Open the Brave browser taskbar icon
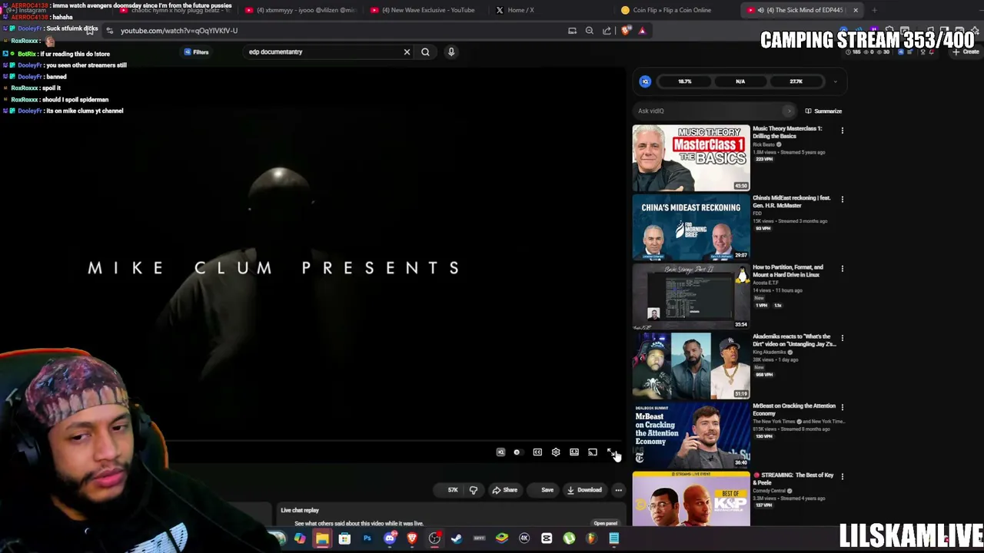The width and height of the screenshot is (984, 553). 412,538
